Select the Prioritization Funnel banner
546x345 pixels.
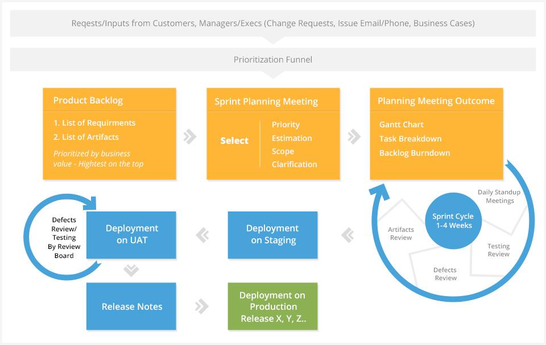tap(272, 60)
